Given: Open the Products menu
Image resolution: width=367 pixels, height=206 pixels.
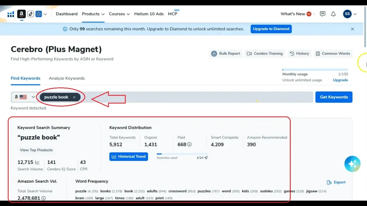Looking at the screenshot, I should (x=93, y=14).
